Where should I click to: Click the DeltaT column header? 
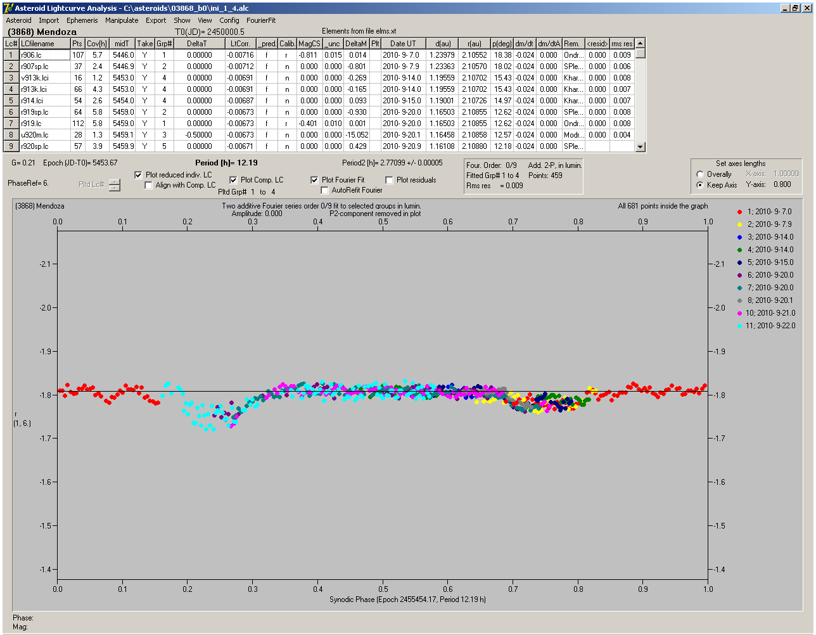199,44
